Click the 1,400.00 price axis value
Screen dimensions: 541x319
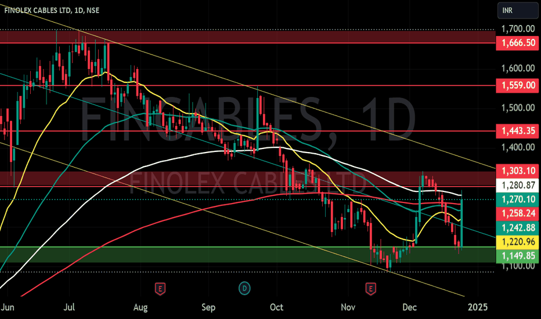518,147
